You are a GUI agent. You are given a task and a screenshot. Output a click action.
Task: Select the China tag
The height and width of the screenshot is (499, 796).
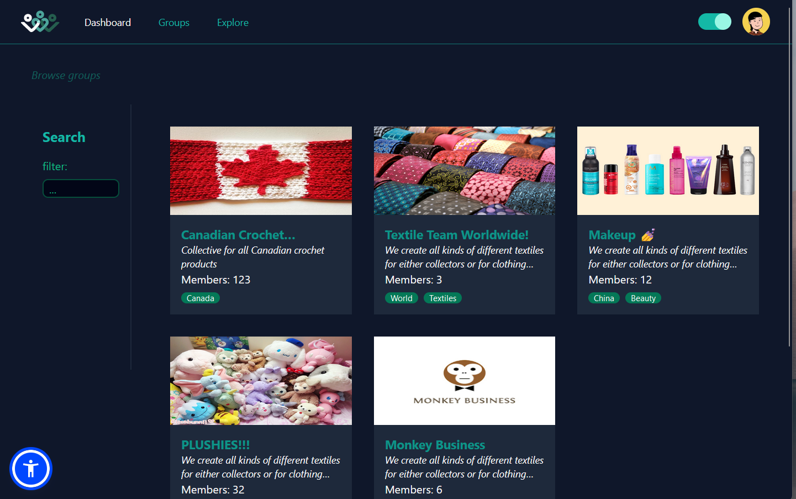coord(604,298)
